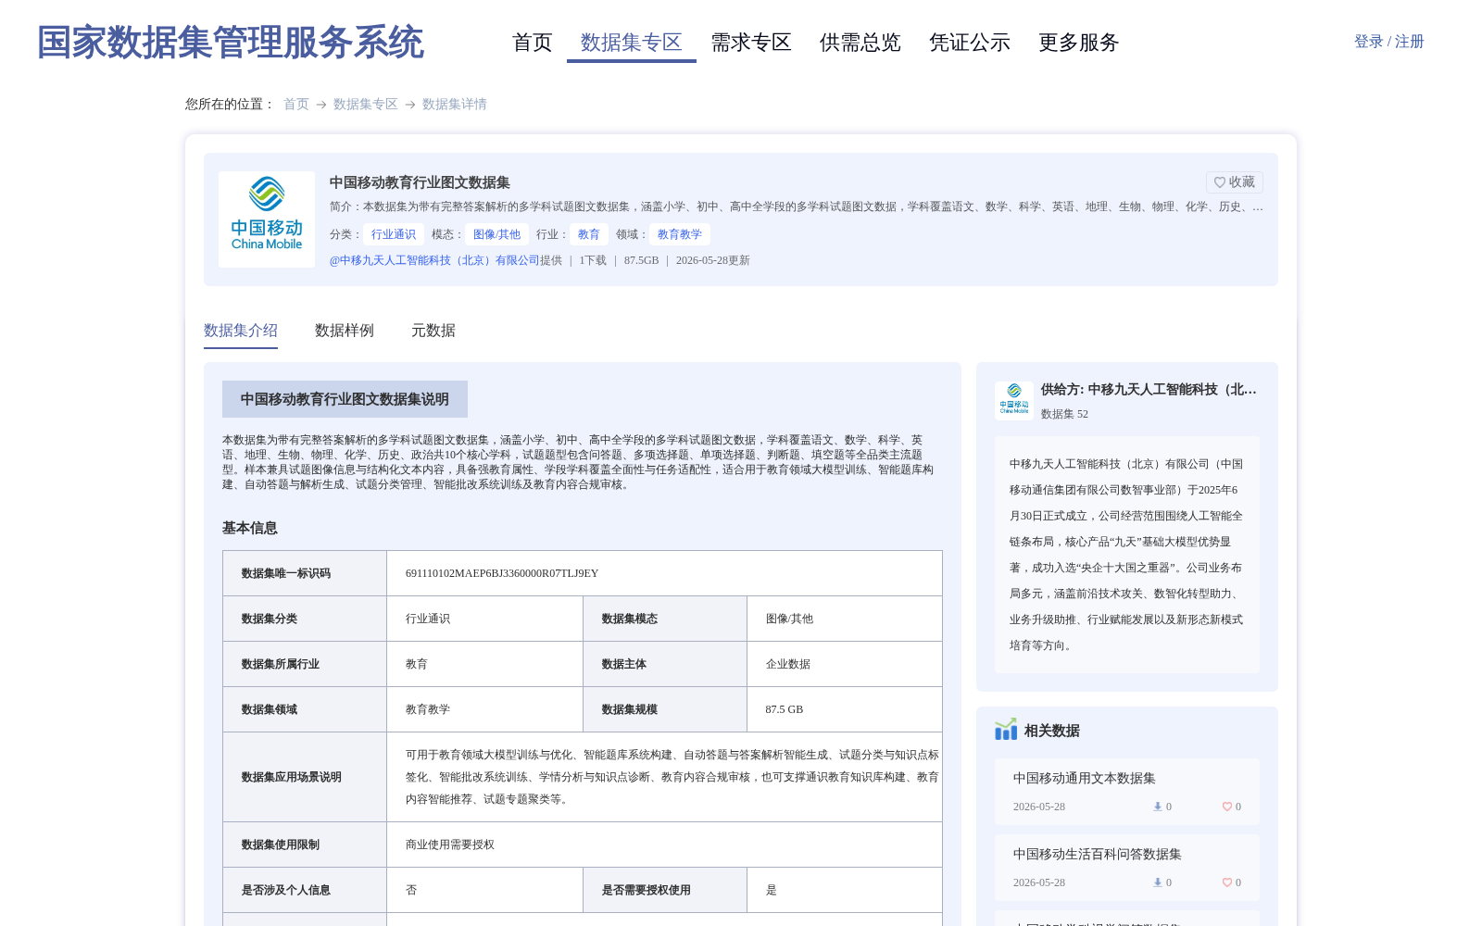
Task: Click breadcrumb arrow after 数据集专区
Action: [410, 105]
